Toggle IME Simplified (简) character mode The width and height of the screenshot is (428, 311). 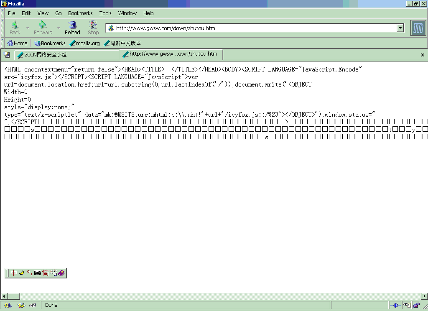(x=45, y=273)
